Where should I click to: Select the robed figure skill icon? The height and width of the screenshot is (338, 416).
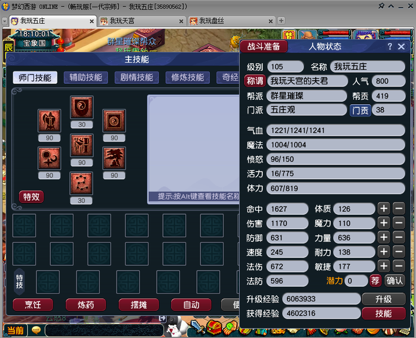click(x=50, y=121)
